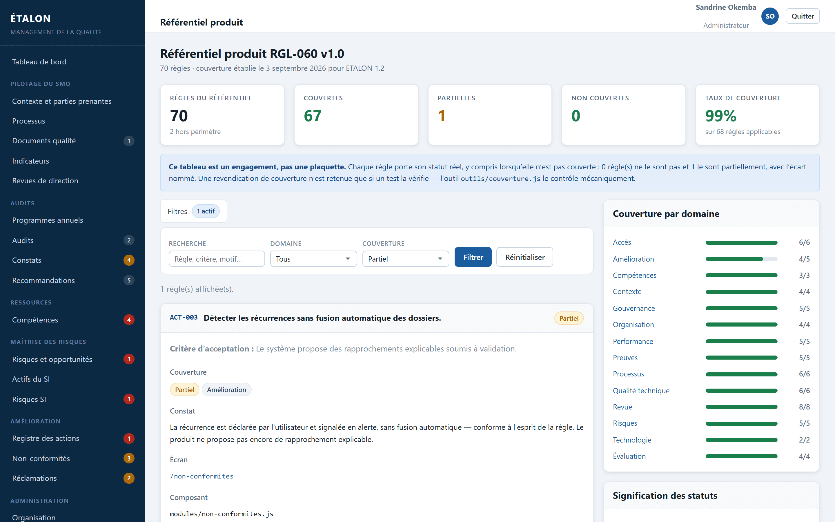Click the Amélioration progress bar showing 4/5
The height and width of the screenshot is (522, 835).
tap(741, 259)
